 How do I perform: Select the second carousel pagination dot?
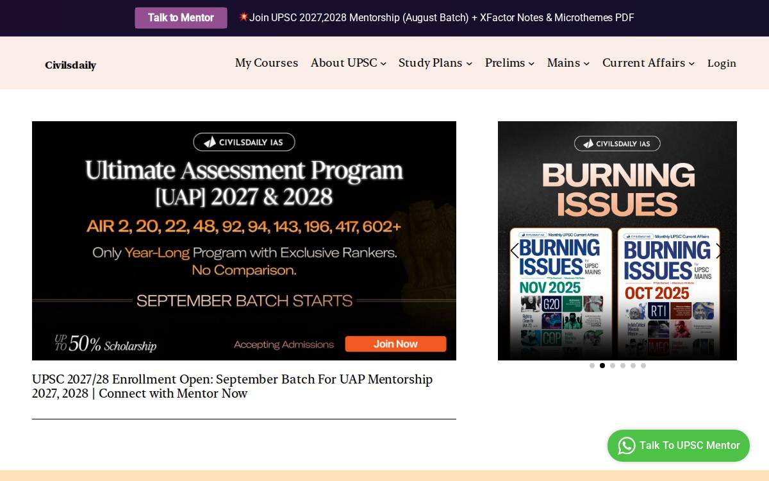pos(602,366)
